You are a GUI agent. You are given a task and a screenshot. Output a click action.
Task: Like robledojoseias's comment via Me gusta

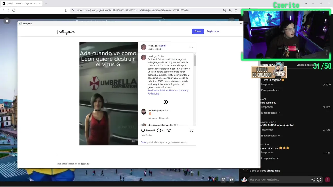pos(153,118)
